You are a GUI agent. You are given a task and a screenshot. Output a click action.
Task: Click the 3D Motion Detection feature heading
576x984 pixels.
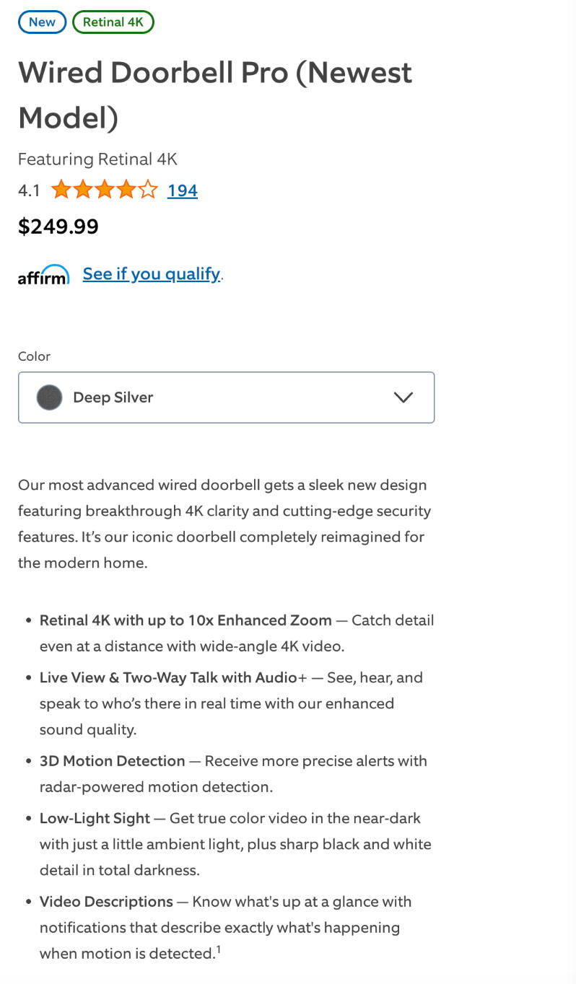click(112, 761)
